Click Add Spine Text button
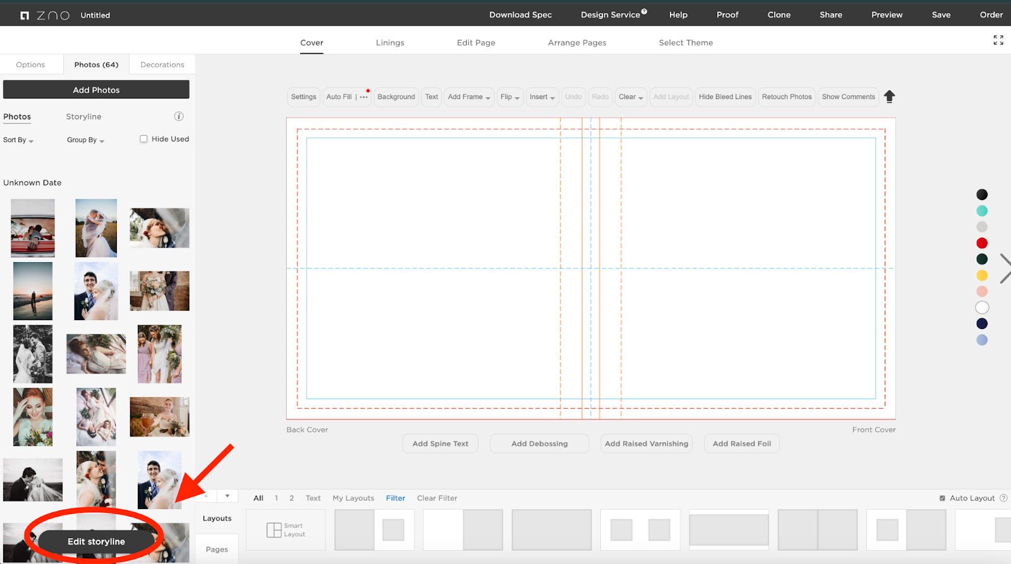This screenshot has width=1011, height=564. [440, 443]
